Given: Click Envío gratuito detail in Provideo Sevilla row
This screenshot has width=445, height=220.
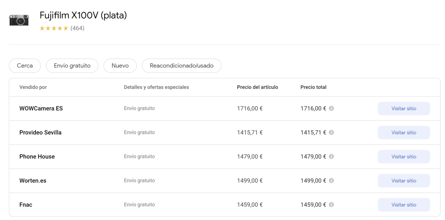Looking at the screenshot, I should (139, 132).
